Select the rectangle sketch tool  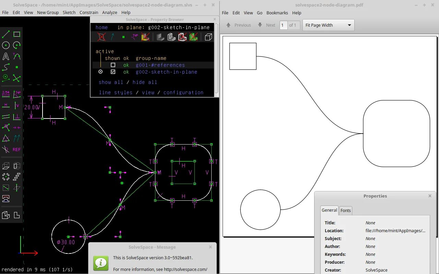(17, 34)
